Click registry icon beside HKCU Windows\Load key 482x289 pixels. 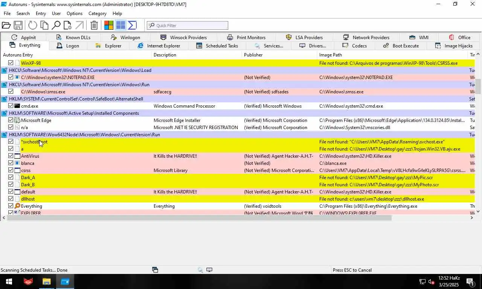tap(4, 70)
